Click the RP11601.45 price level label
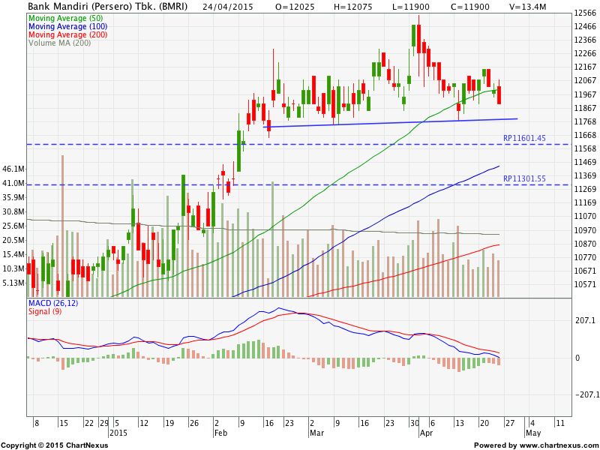 (x=524, y=138)
